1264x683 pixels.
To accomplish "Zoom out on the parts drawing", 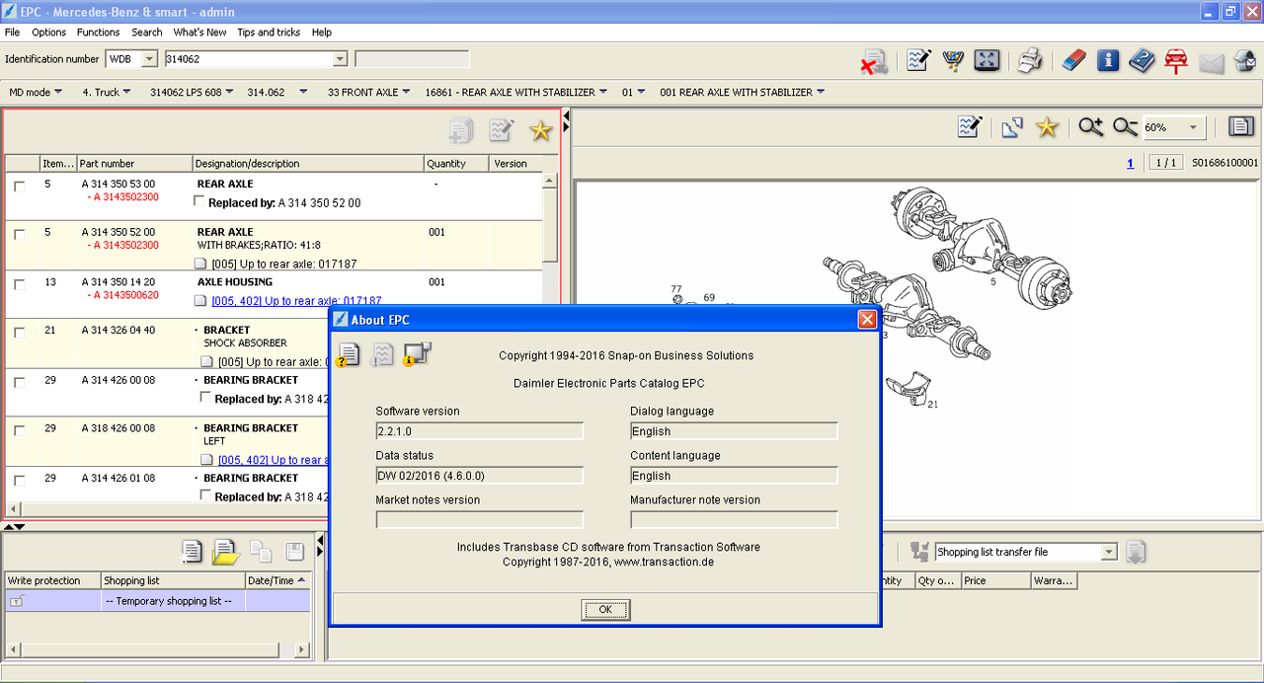I will click(x=1125, y=127).
